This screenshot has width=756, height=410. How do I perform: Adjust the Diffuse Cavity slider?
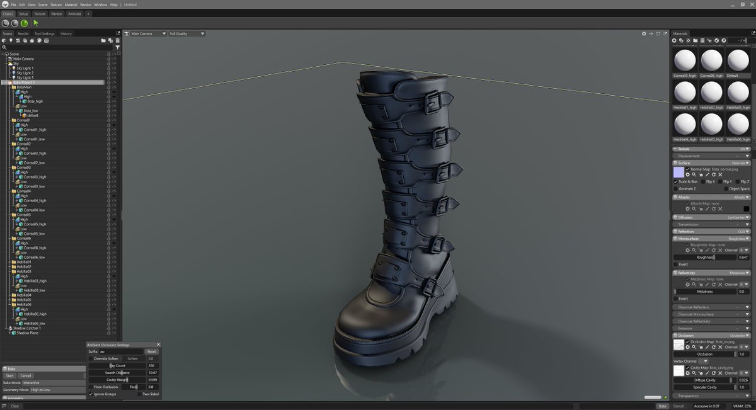click(x=705, y=380)
